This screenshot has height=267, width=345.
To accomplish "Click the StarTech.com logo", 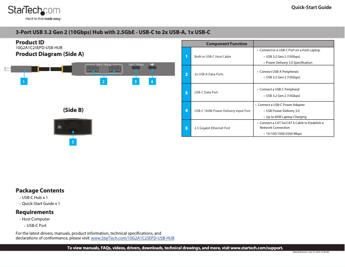I will [34, 11].
